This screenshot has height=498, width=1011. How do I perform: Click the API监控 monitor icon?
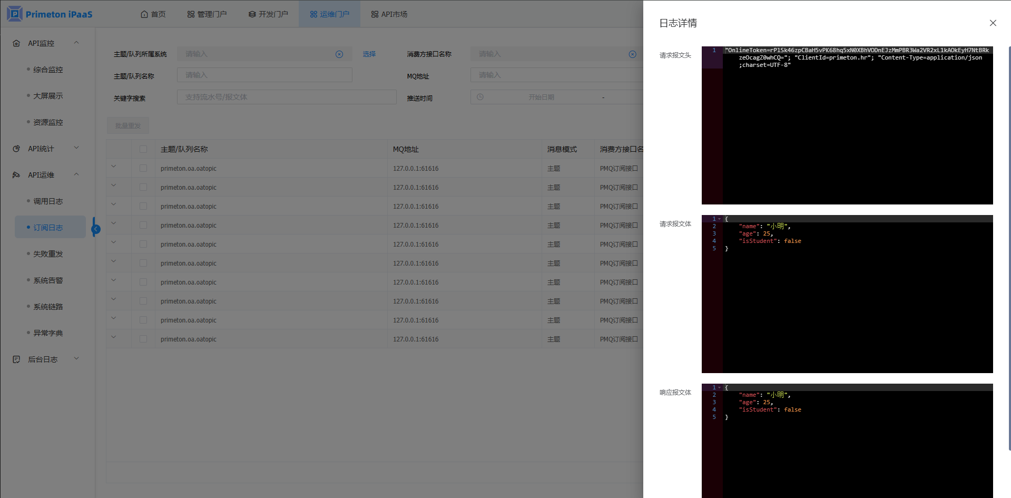[16, 43]
